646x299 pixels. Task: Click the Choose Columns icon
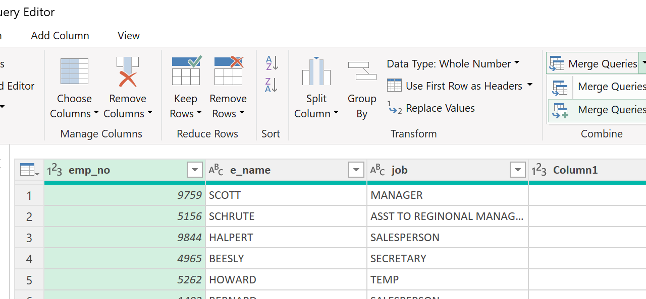click(74, 71)
